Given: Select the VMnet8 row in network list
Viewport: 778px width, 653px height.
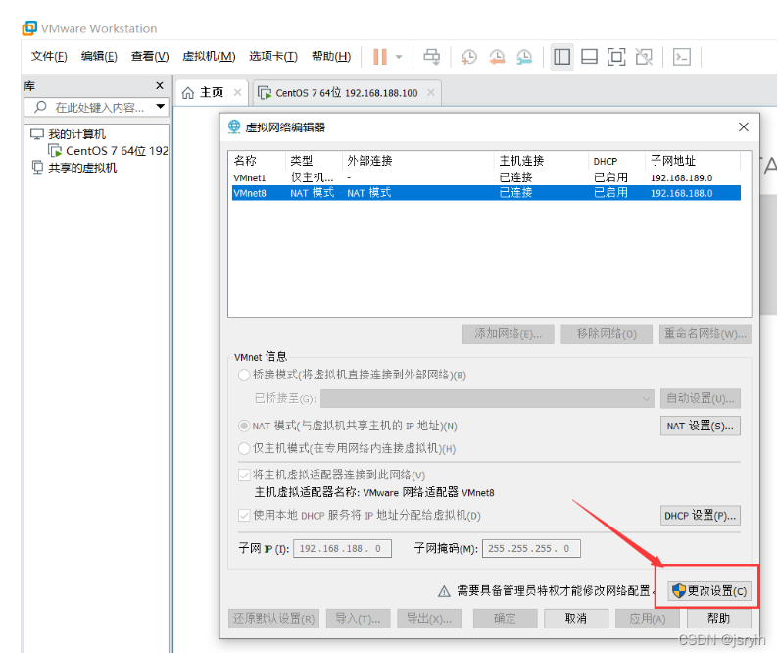Looking at the screenshot, I should tap(486, 193).
